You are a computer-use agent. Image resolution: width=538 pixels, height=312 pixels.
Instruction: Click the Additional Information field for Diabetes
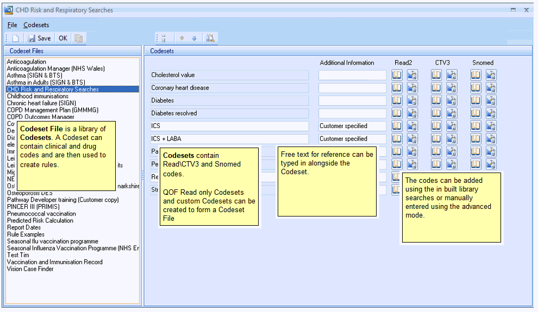pos(352,100)
